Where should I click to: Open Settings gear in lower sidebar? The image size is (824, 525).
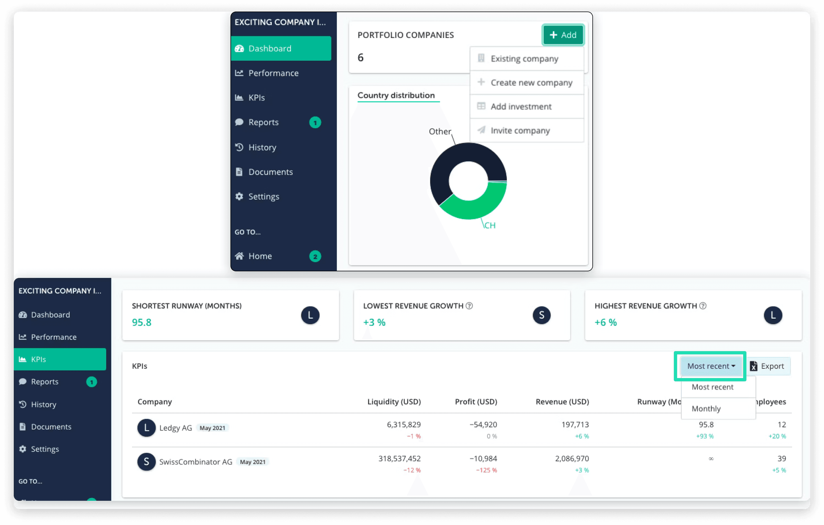click(x=23, y=449)
